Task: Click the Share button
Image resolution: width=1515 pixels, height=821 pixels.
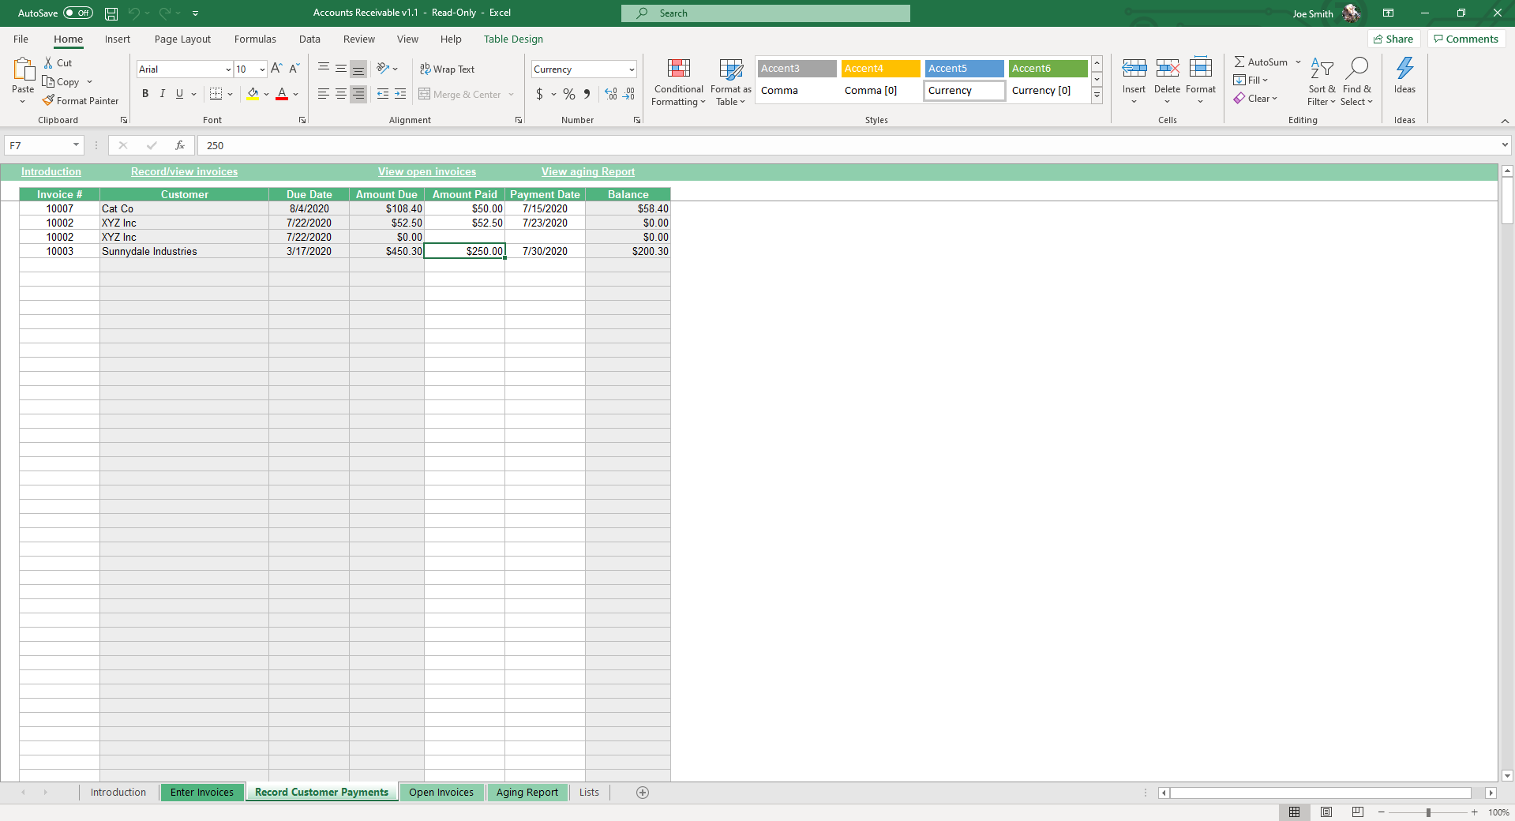Action: point(1394,39)
